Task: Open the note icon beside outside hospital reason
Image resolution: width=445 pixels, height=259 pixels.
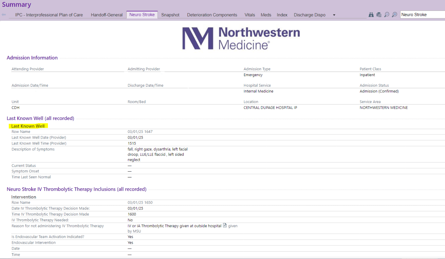Action: (x=225, y=225)
